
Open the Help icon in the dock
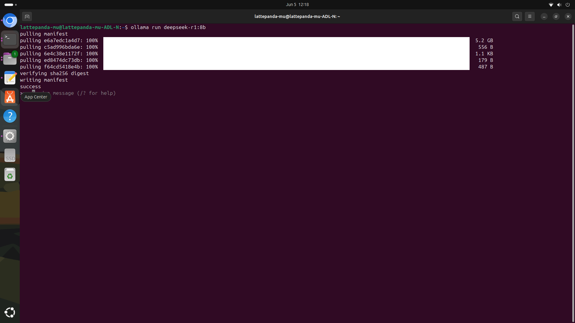10,116
